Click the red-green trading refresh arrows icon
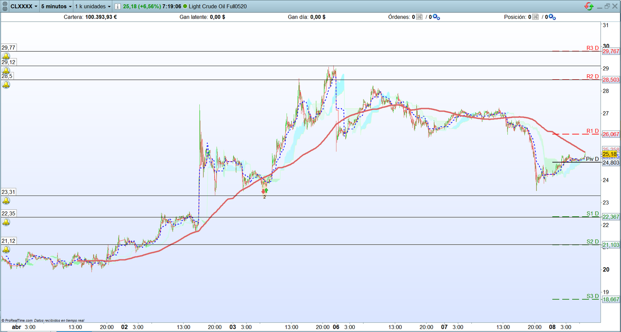The width and height of the screenshot is (621, 332). pyautogui.click(x=589, y=6)
